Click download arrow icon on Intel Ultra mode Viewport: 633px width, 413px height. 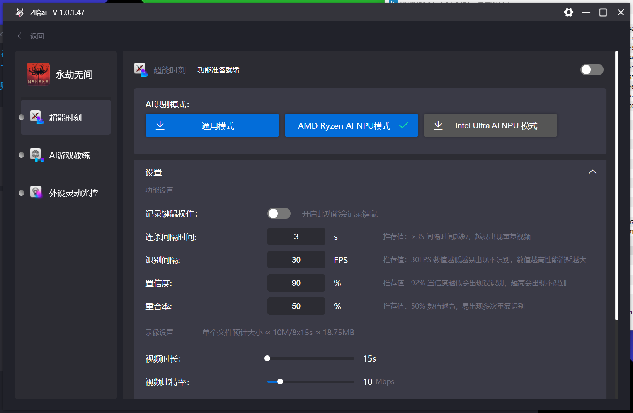pyautogui.click(x=438, y=125)
